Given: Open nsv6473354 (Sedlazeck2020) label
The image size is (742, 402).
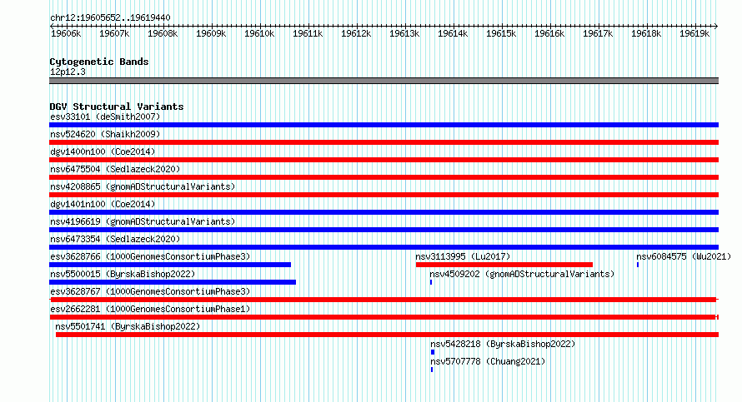Looking at the screenshot, I should (115, 239).
